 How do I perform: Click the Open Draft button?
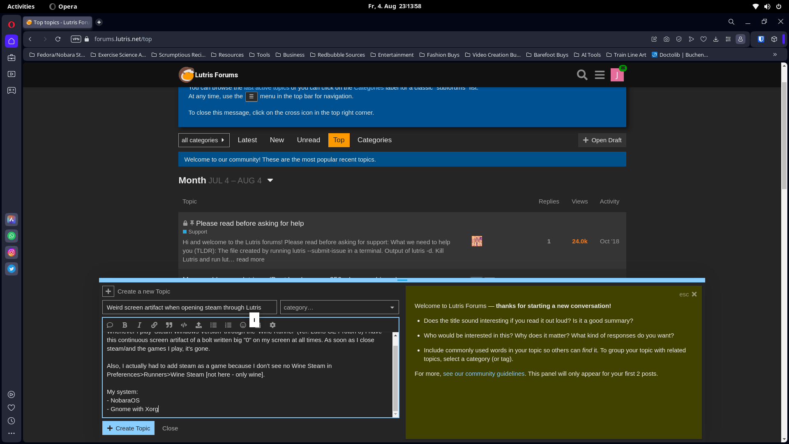602,140
